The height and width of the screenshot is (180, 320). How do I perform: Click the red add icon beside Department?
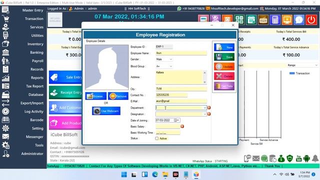209,107
